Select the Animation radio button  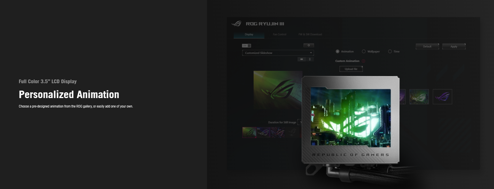[338, 51]
